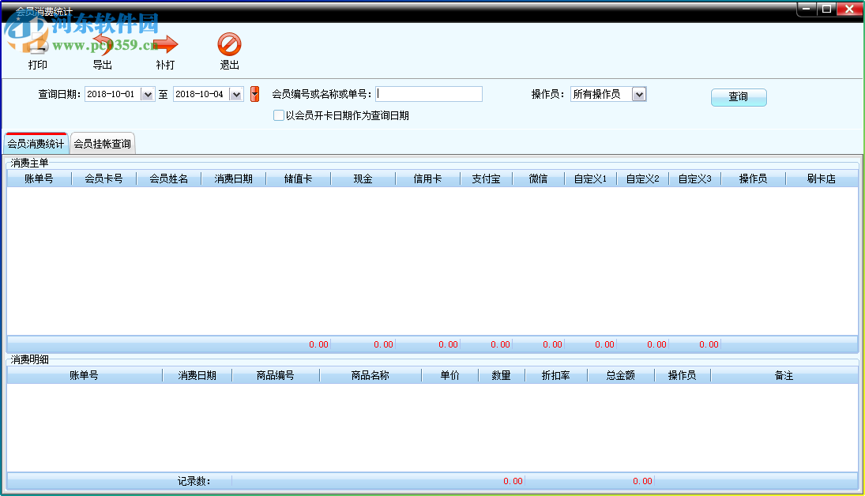The image size is (865, 496).
Task: Switch to the 会员挂帐查询 tab
Action: tap(102, 144)
